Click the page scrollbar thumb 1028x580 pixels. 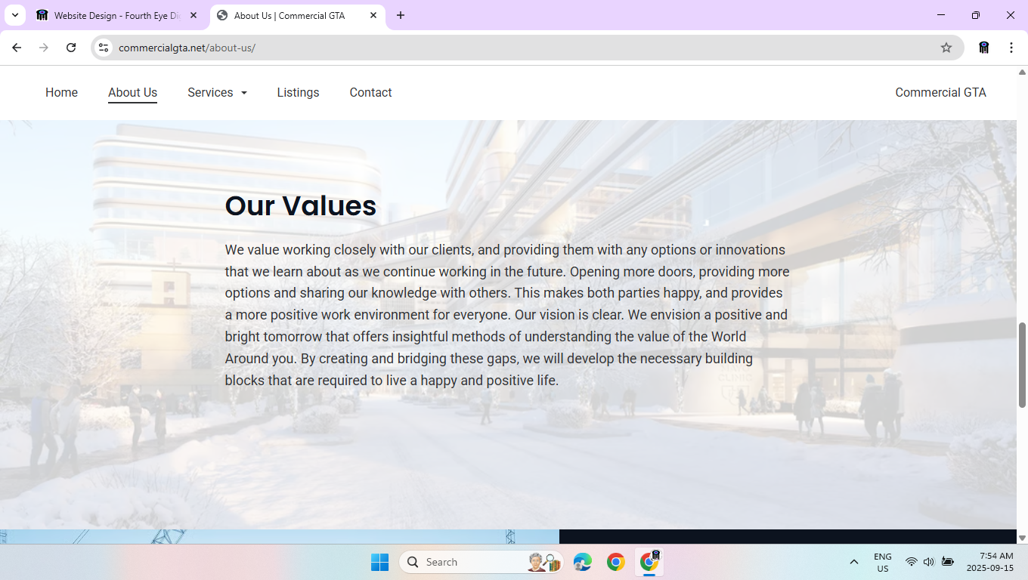click(1022, 366)
